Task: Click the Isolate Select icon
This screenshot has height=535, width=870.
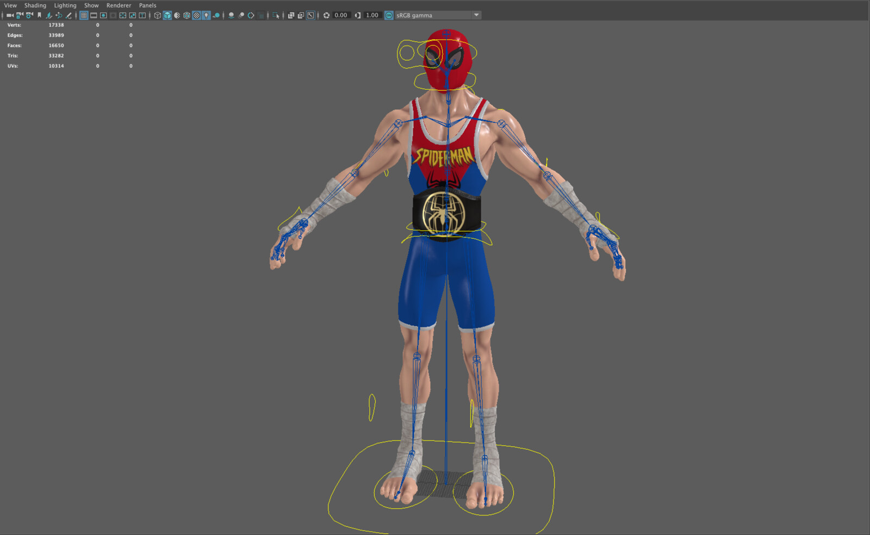Action: 276,15
